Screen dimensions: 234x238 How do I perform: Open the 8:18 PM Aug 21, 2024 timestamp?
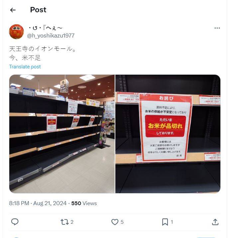pyautogui.click(x=38, y=203)
